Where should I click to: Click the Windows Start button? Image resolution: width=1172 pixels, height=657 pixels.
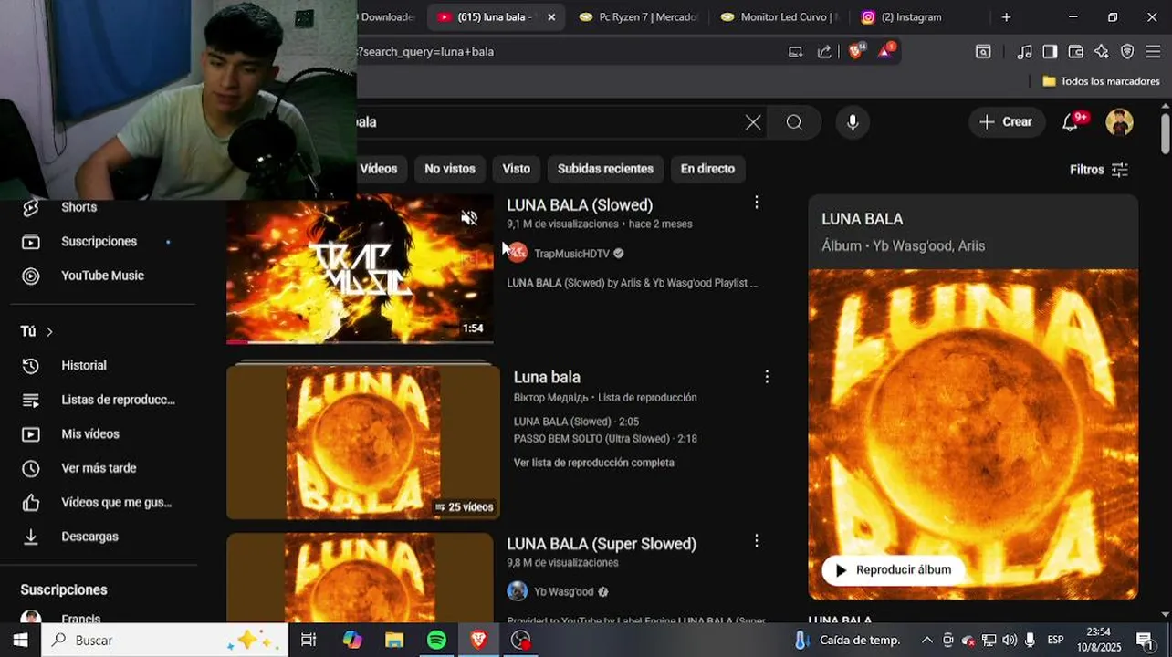tap(20, 641)
